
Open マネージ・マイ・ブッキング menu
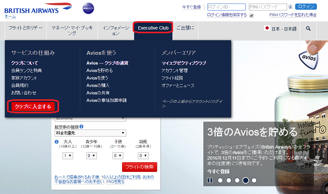coord(72,31)
